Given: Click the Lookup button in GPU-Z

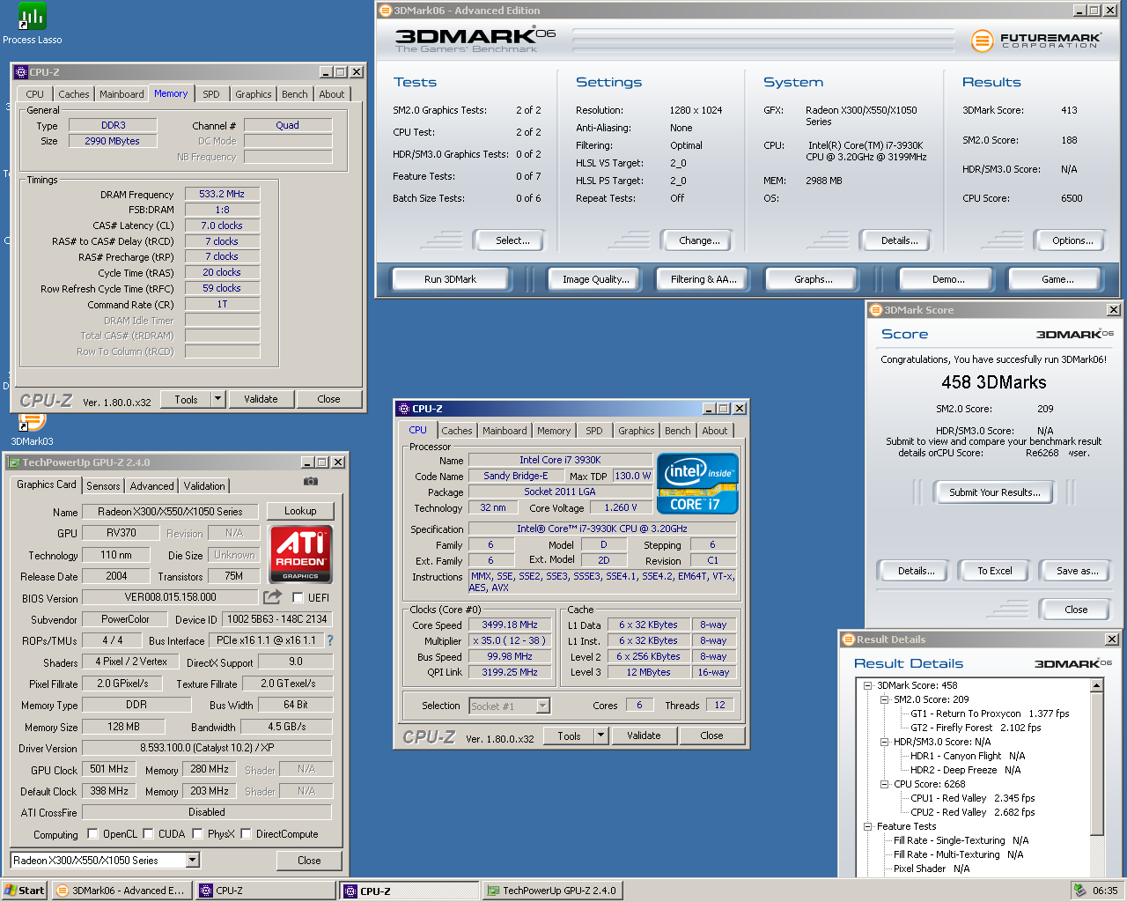Looking at the screenshot, I should tap(300, 511).
